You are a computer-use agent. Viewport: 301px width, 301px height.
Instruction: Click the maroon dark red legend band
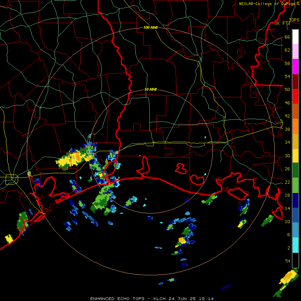pyautogui.click(x=295, y=82)
